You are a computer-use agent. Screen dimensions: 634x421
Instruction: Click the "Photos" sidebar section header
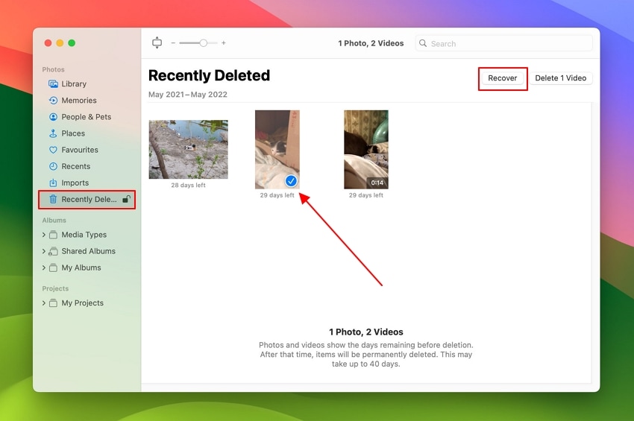[54, 69]
